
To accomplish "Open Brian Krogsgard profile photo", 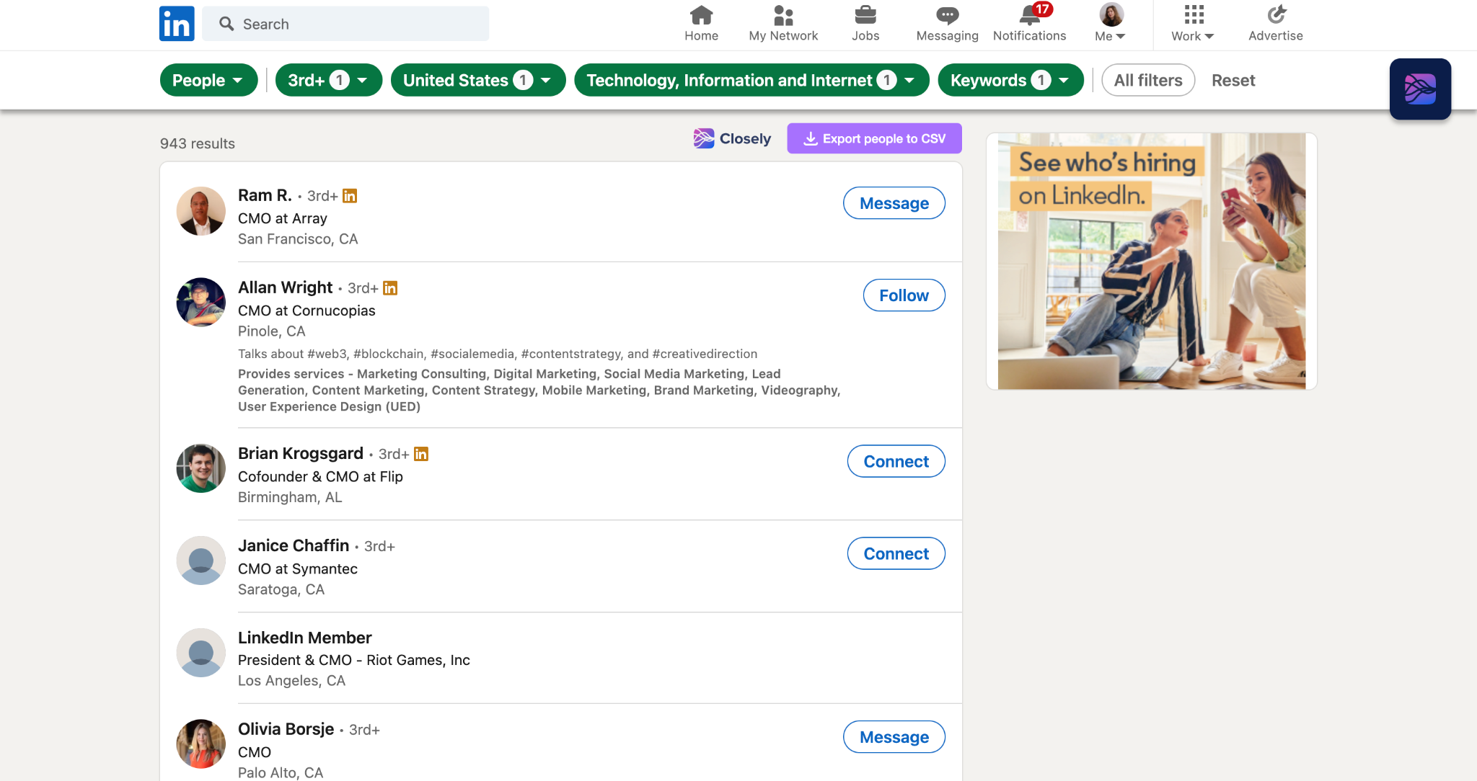I will coord(201,468).
